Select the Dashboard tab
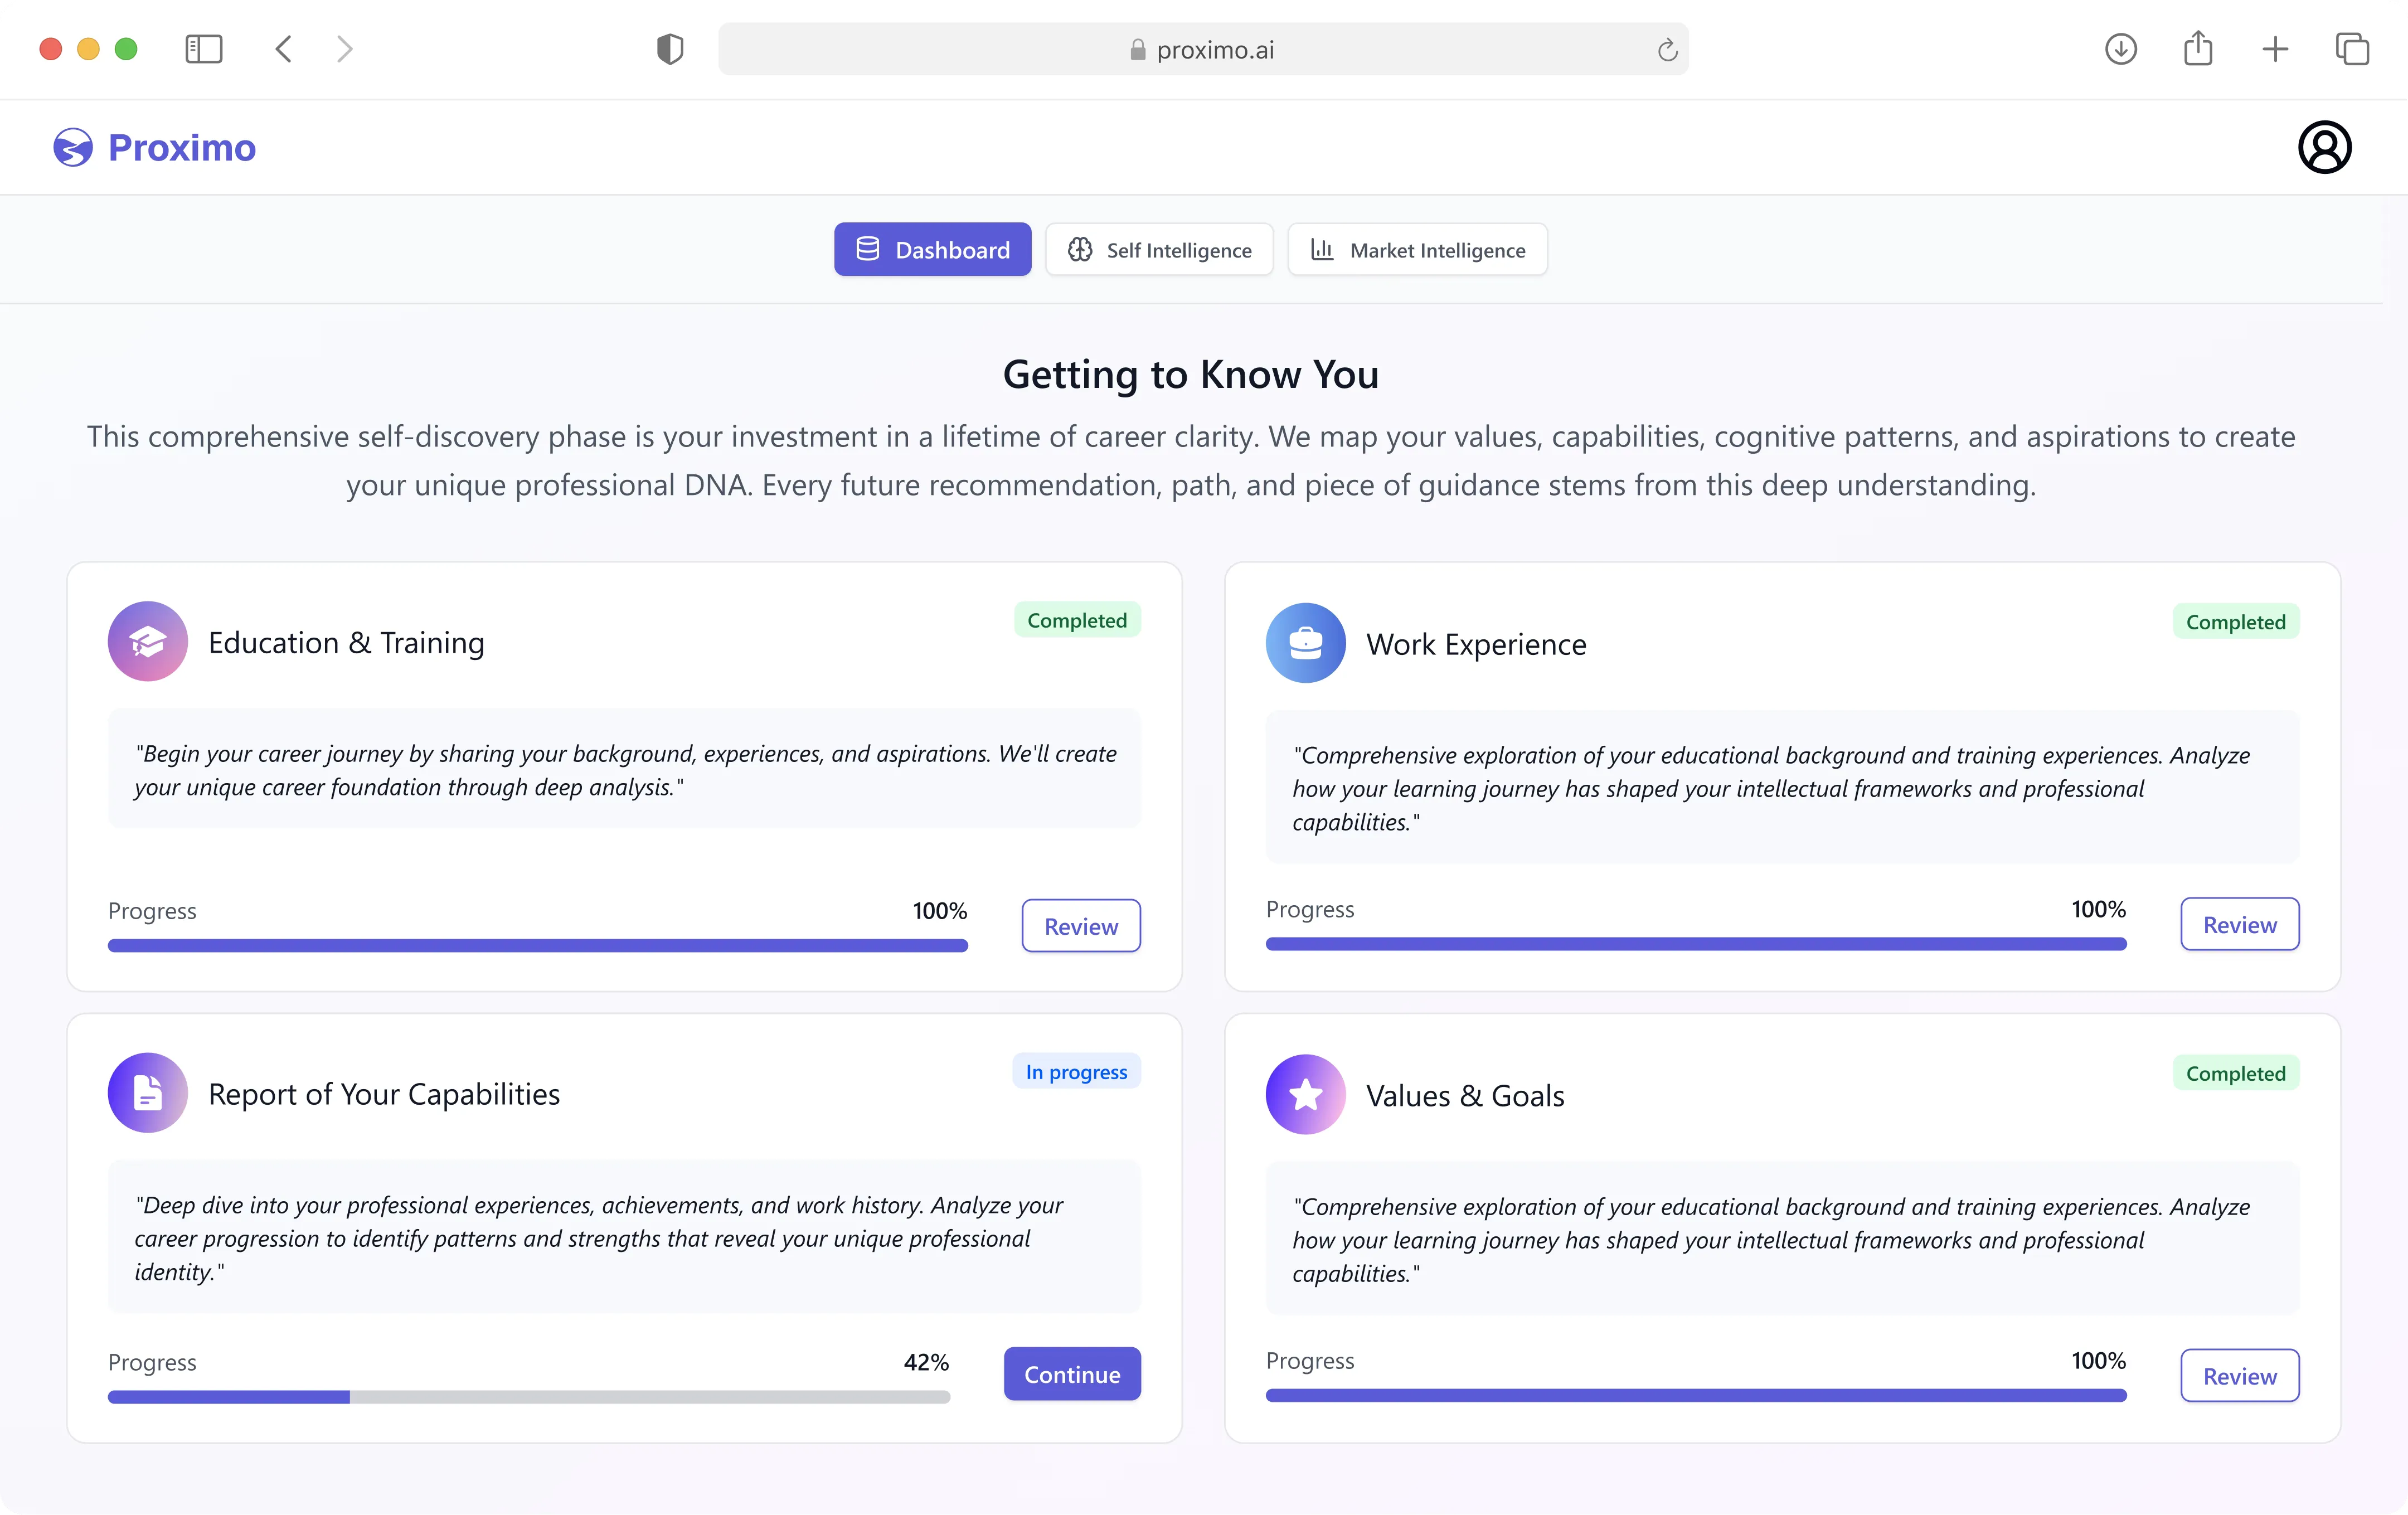2408x1515 pixels. point(932,250)
